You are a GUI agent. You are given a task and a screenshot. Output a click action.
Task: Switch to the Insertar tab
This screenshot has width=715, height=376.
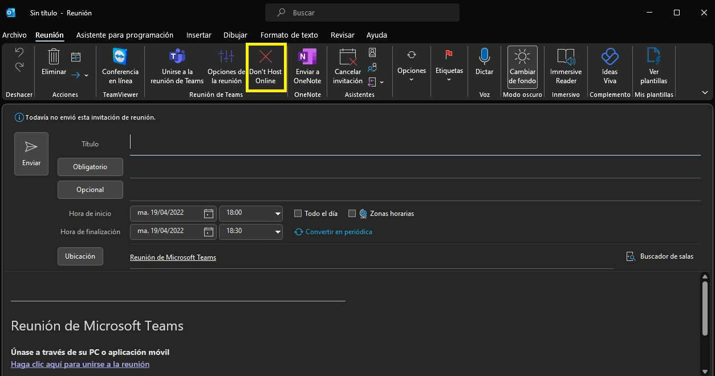click(x=199, y=35)
